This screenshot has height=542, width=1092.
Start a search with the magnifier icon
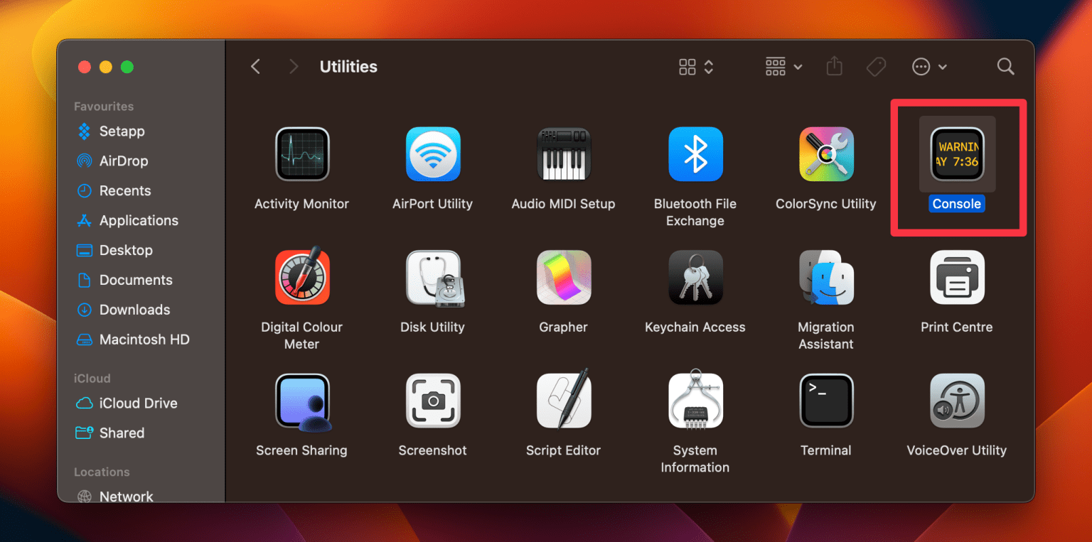(x=1005, y=66)
